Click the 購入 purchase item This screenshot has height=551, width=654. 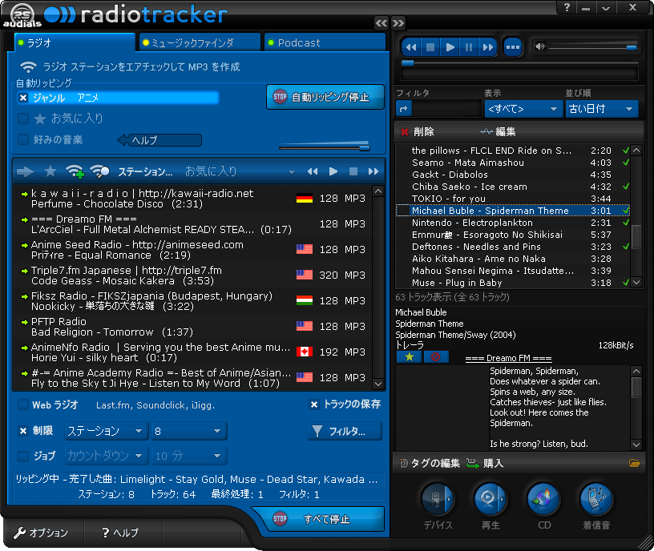(485, 463)
